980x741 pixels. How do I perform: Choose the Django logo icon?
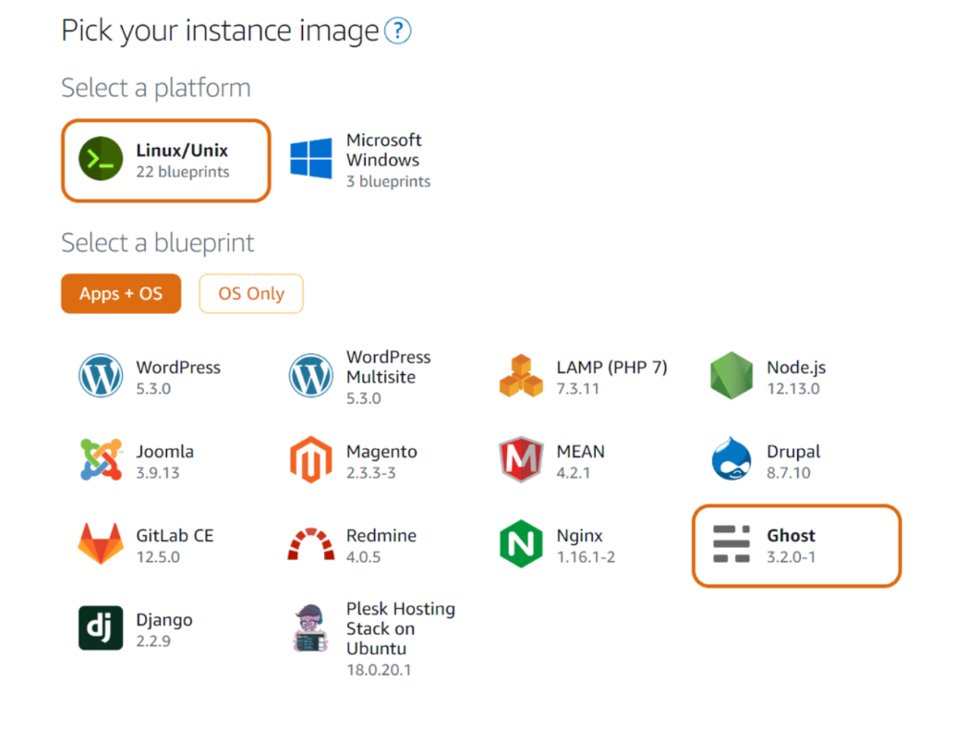(x=101, y=628)
